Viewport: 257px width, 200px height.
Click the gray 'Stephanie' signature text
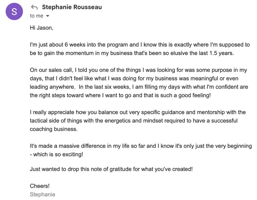tap(42, 194)
